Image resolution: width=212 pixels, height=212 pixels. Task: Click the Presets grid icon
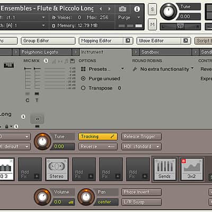pyautogui.click(x=83, y=69)
